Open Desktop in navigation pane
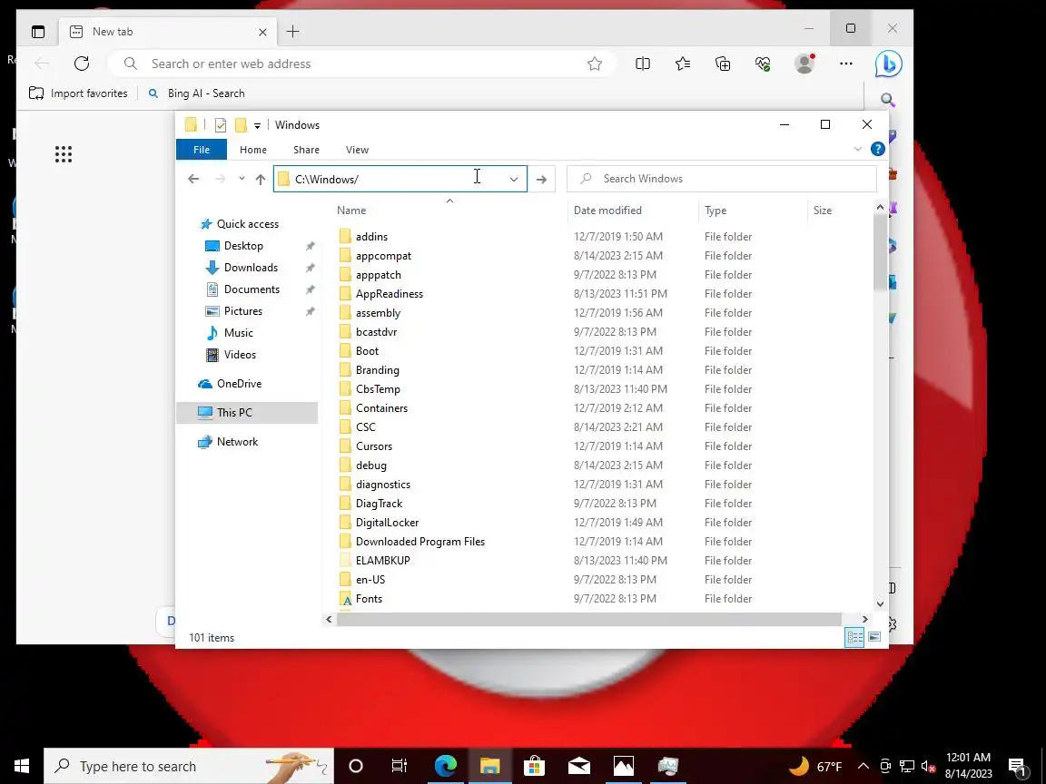 click(243, 246)
